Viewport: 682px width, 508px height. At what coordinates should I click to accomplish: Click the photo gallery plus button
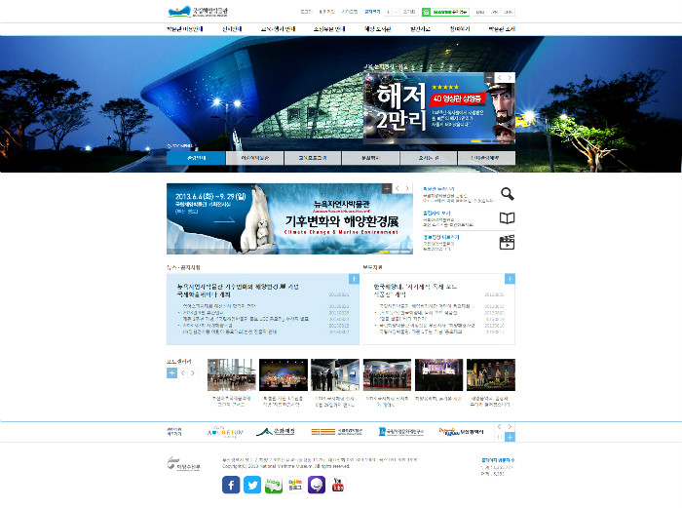[171, 373]
